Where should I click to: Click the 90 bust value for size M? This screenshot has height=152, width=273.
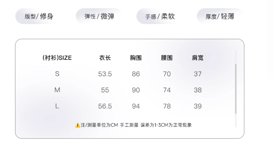136,90
